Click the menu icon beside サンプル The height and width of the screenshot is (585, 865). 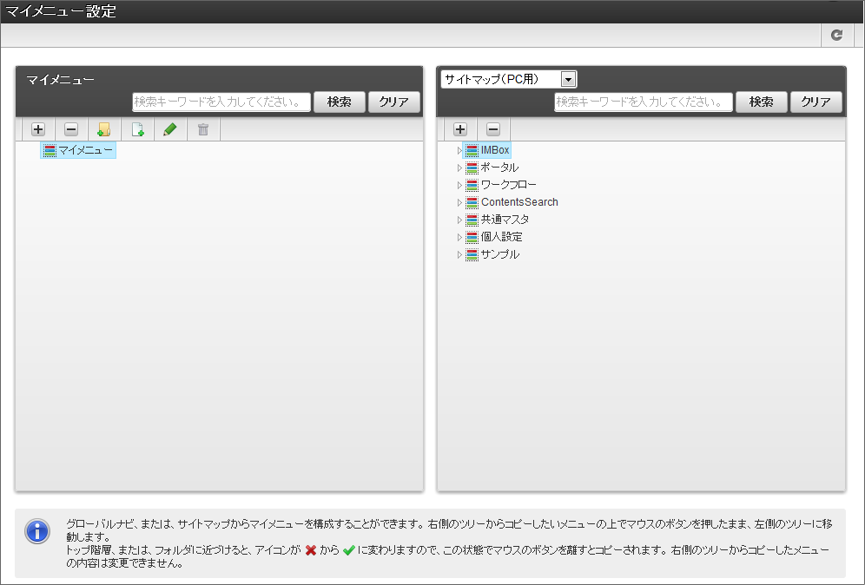point(472,254)
